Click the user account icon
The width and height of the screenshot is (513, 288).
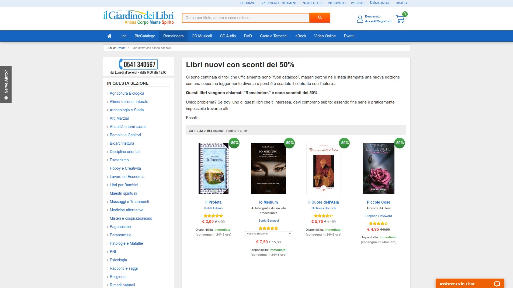point(360,19)
